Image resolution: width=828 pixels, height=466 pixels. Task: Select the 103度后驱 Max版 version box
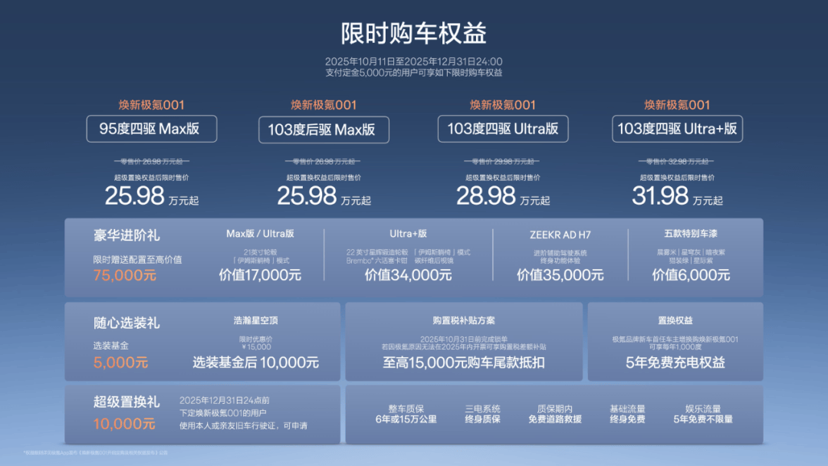tap(323, 130)
